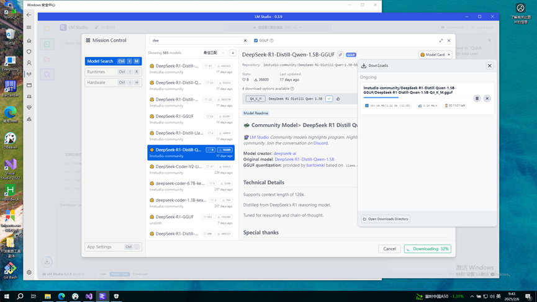Screen dimensions: 537x302
Task: Open account protection person icon in Windows Security
Action: click(29, 63)
